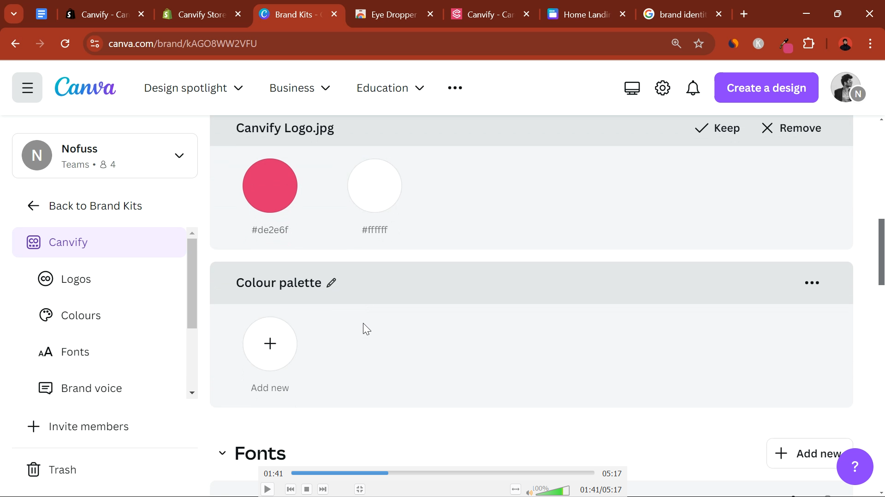The image size is (885, 497).
Task: Click Invite members
Action: point(77,427)
